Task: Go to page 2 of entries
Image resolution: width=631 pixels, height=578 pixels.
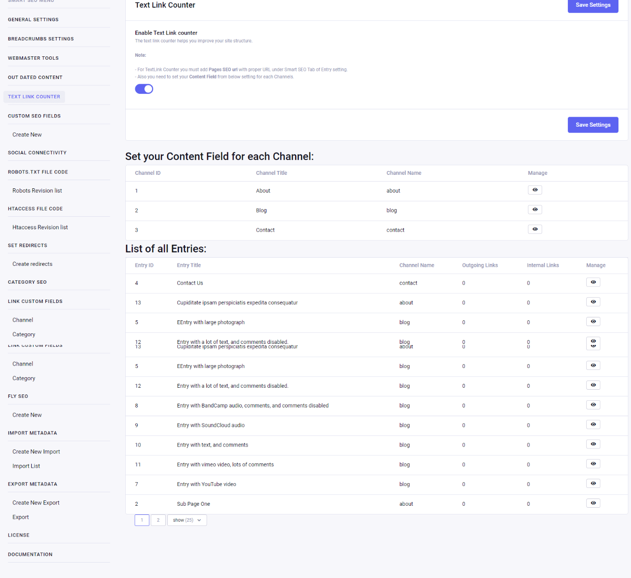Action: pyautogui.click(x=158, y=520)
